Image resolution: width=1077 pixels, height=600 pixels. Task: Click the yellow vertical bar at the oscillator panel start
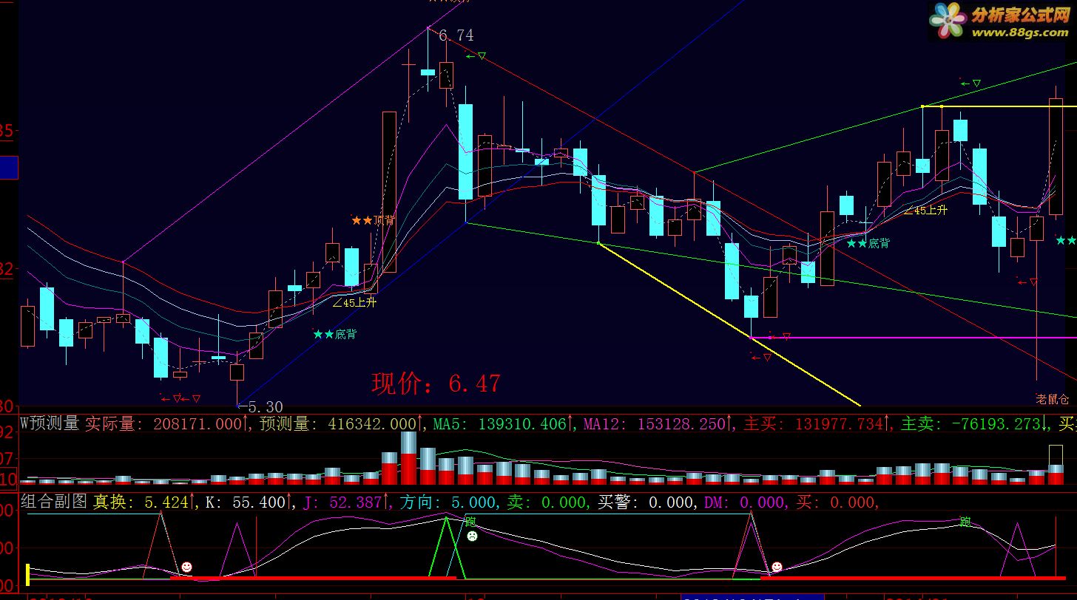[27, 575]
